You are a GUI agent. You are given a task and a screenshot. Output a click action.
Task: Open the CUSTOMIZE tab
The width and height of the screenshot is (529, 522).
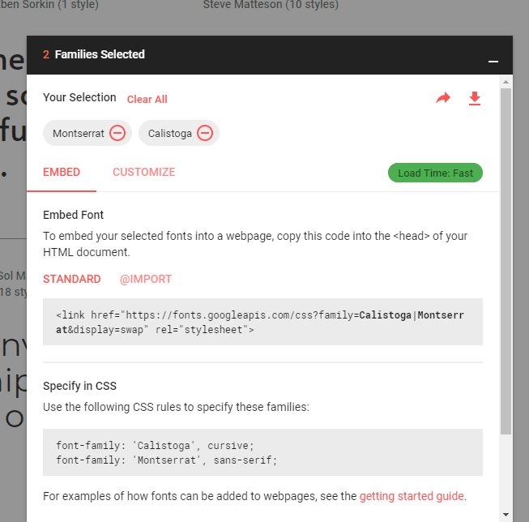[143, 172]
